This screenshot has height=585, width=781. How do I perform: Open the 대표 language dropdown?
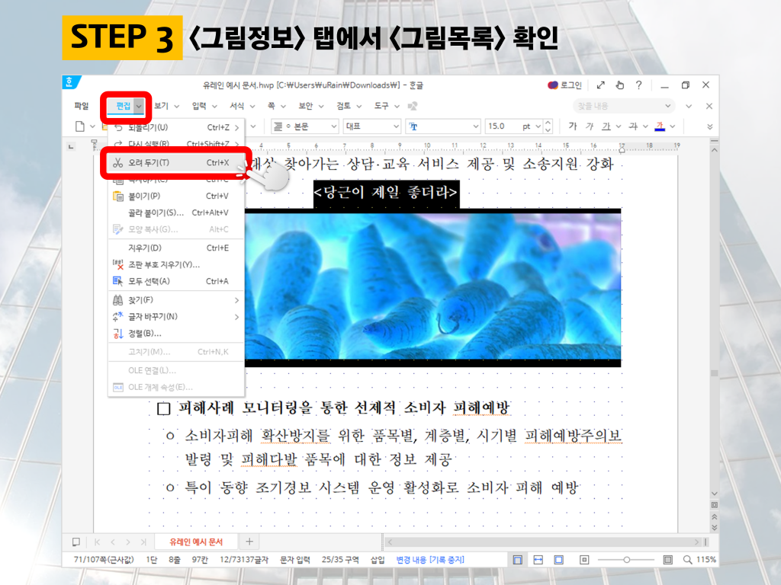(x=372, y=126)
